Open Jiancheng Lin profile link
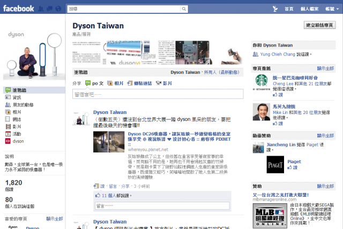 pyautogui.click(x=281, y=145)
